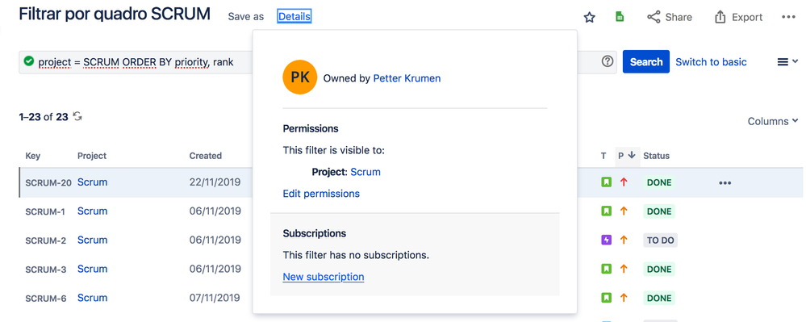The image size is (806, 322).
Task: Open issue SCRUM-20
Action: (48, 182)
